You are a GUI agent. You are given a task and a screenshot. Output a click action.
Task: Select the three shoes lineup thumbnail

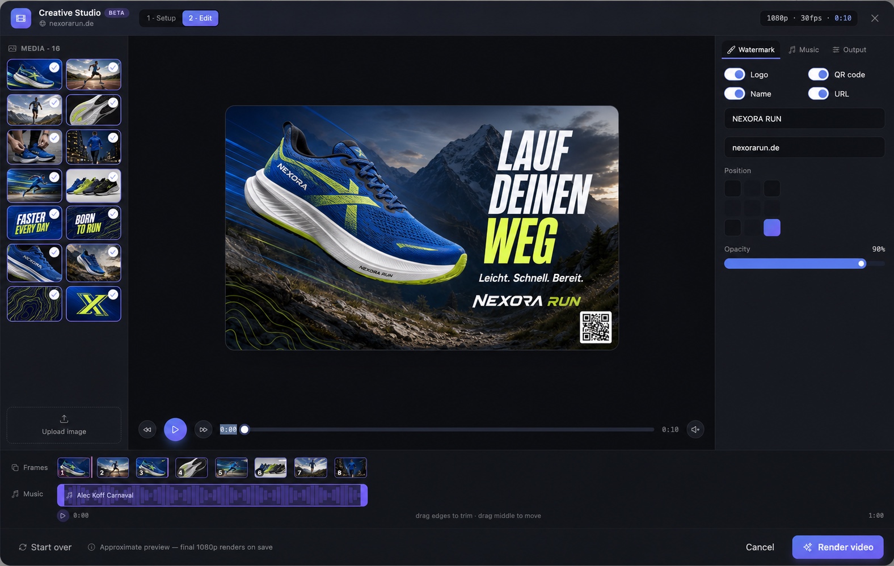click(x=94, y=185)
